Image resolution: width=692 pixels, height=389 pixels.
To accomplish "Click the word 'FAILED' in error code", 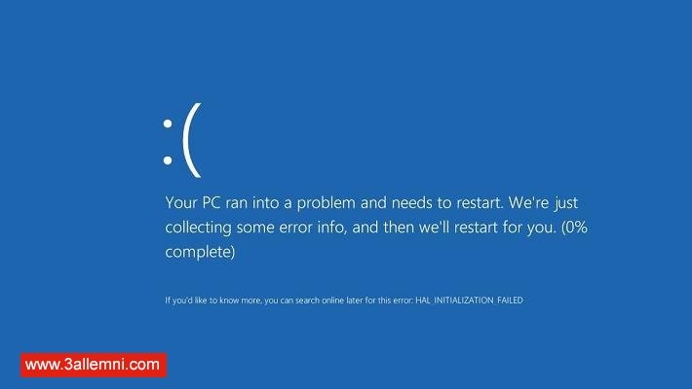I will pos(510,301).
